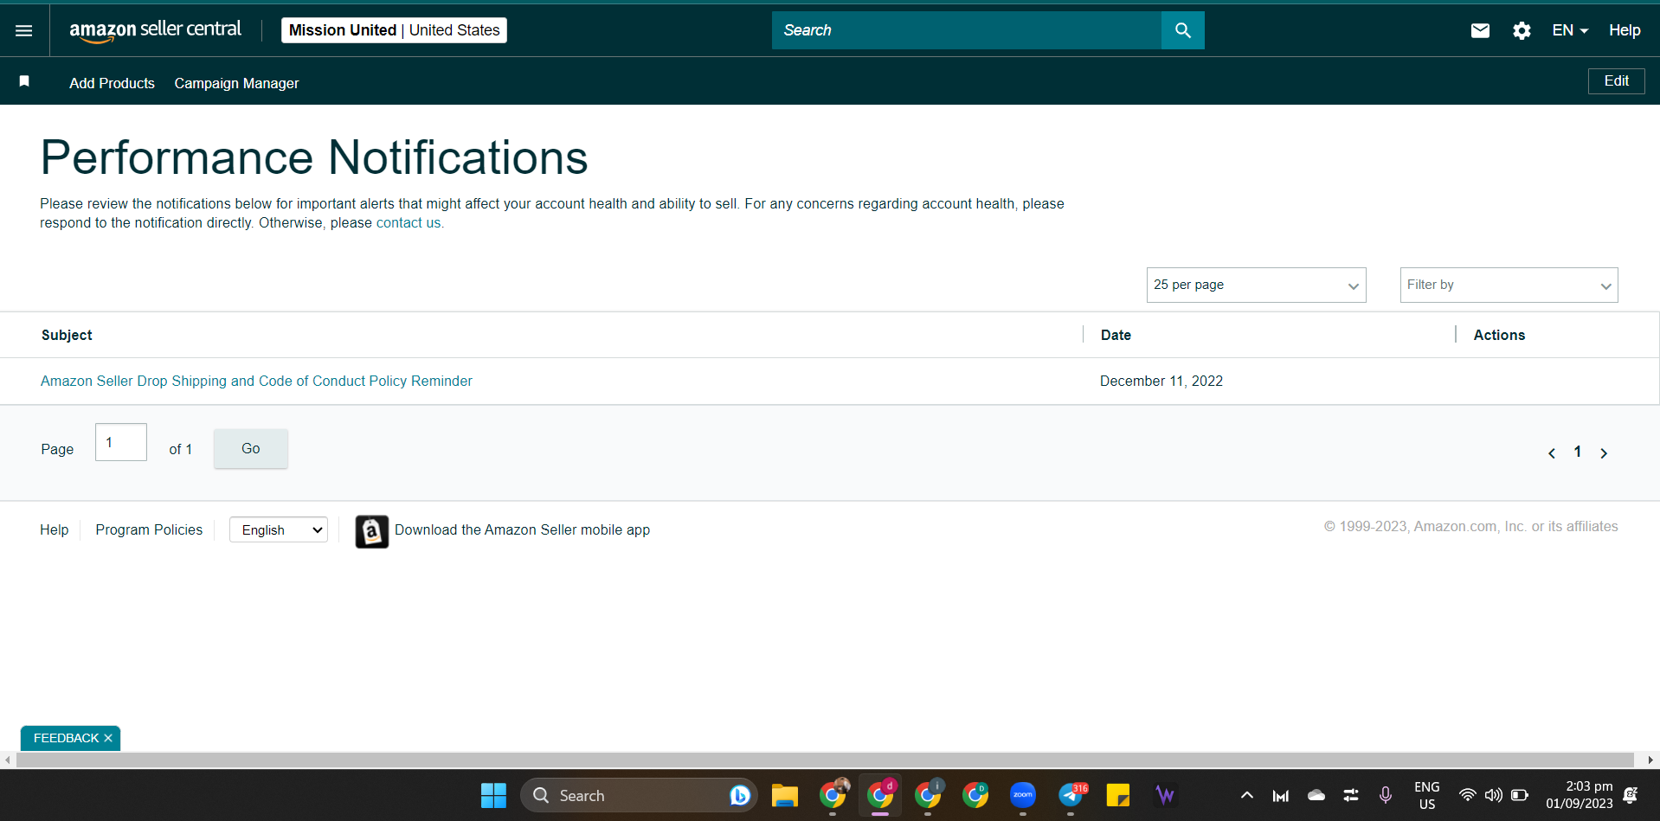
Task: Close the FEEDBACK tab with the X
Action: pyautogui.click(x=108, y=738)
